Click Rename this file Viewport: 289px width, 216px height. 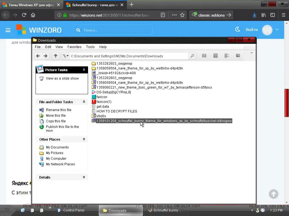point(59,110)
